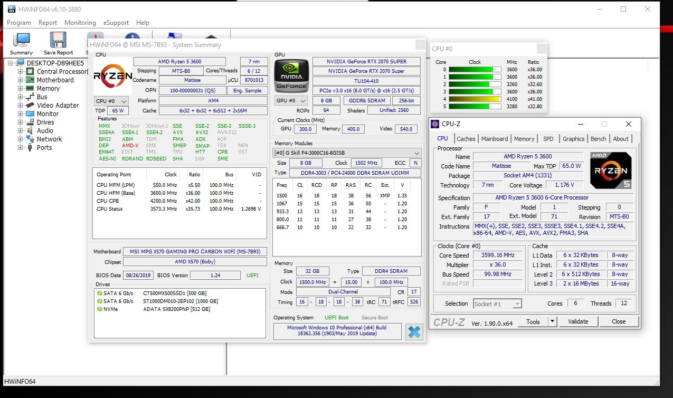Screen dimensions: 673x398
Task: Switch to the About tab in CPU-Z
Action: (621, 139)
